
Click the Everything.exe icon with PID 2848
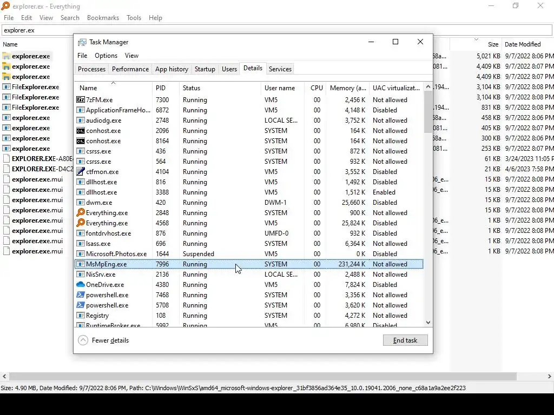(81, 212)
